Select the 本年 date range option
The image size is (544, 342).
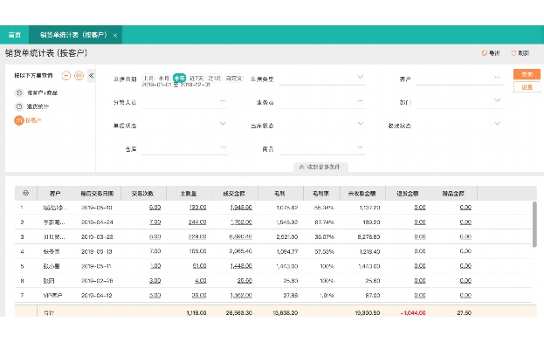[179, 78]
